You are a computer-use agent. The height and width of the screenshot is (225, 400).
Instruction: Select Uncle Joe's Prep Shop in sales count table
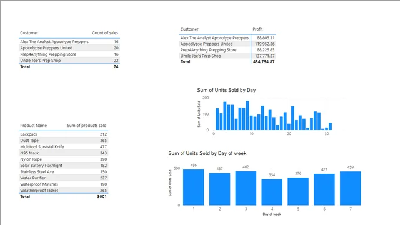click(69, 61)
